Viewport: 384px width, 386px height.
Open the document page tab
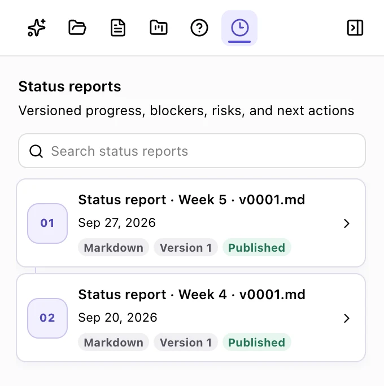coord(118,28)
